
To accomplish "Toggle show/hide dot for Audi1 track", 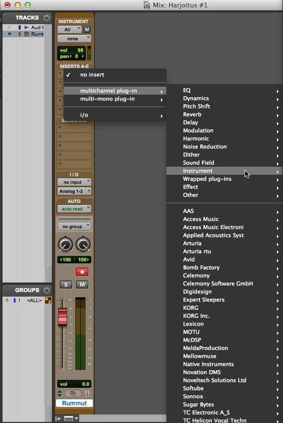I will coord(10,28).
